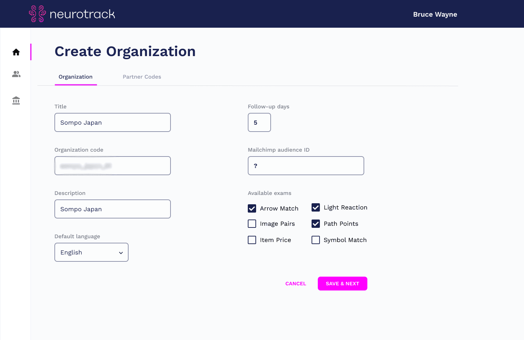524x340 pixels.
Task: Focus the Follow-up days field
Action: 259,122
